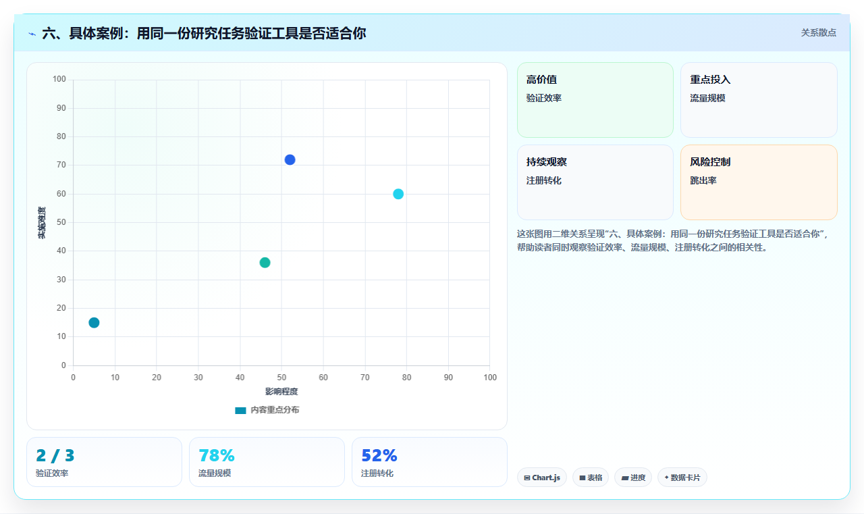Click the 关系散点 label in header
The height and width of the screenshot is (514, 864).
[x=819, y=32]
